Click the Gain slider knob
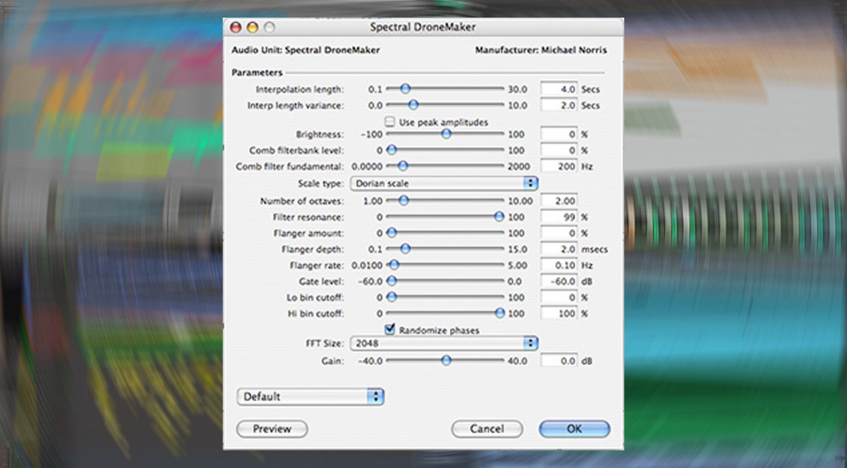This screenshot has height=468, width=847. (x=446, y=360)
